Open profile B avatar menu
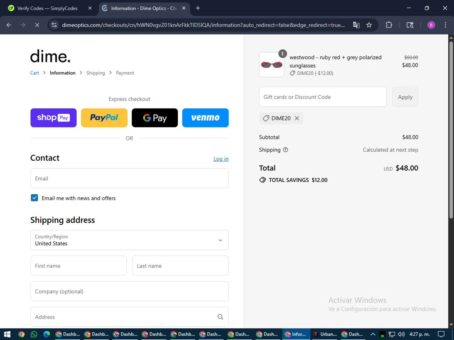 point(431,25)
